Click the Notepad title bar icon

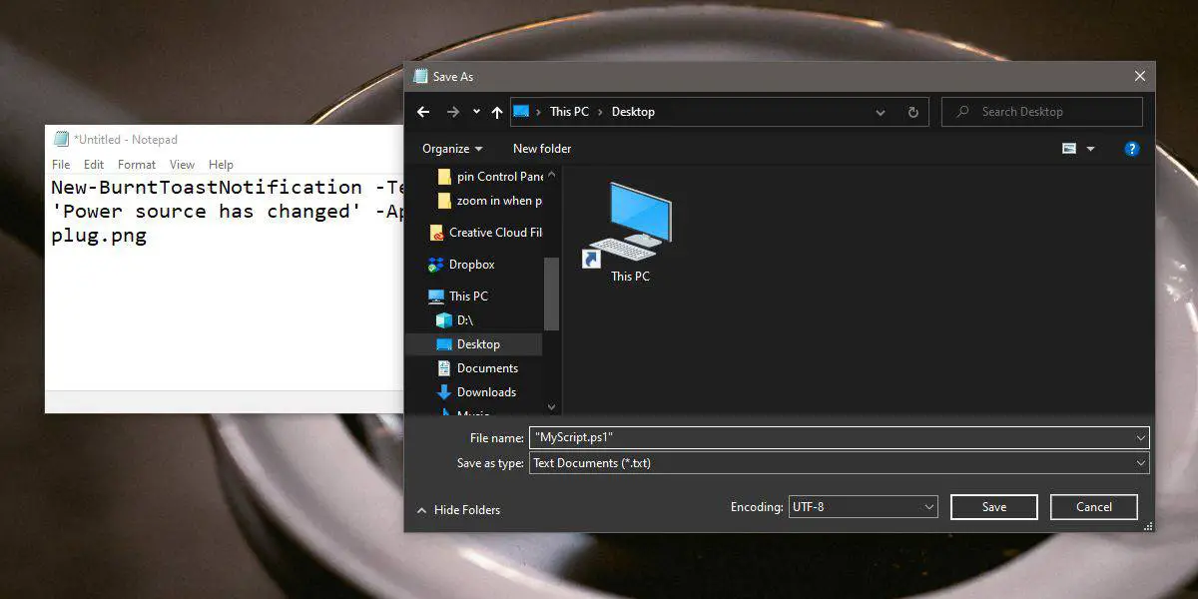(61, 140)
